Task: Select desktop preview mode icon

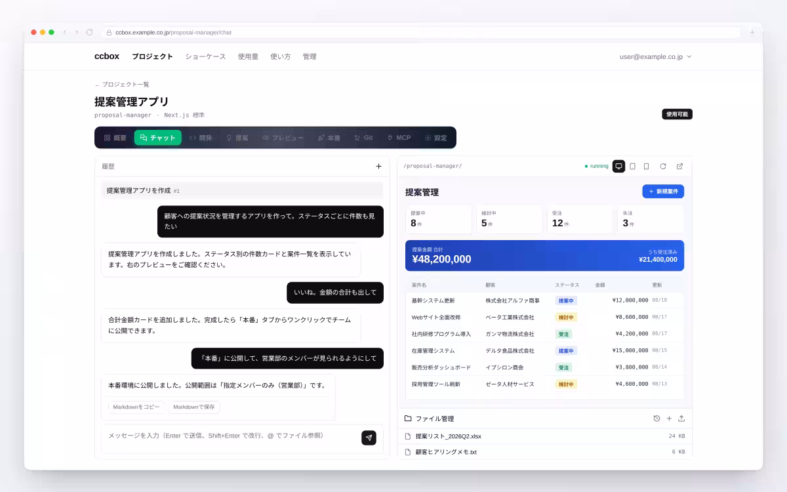Action: pyautogui.click(x=618, y=167)
